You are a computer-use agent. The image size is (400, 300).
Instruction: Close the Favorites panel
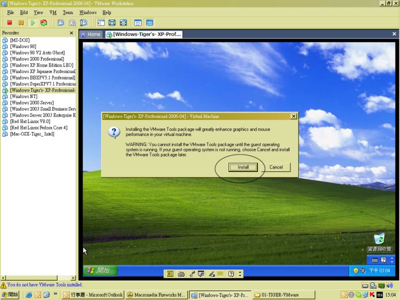71,33
